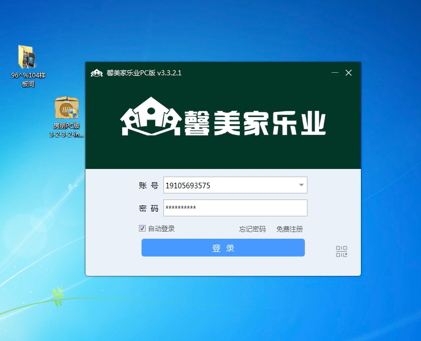Click the title text 馨美家乐业PC版 v3.3.2.1
The height and width of the screenshot is (341, 421).
coord(144,73)
